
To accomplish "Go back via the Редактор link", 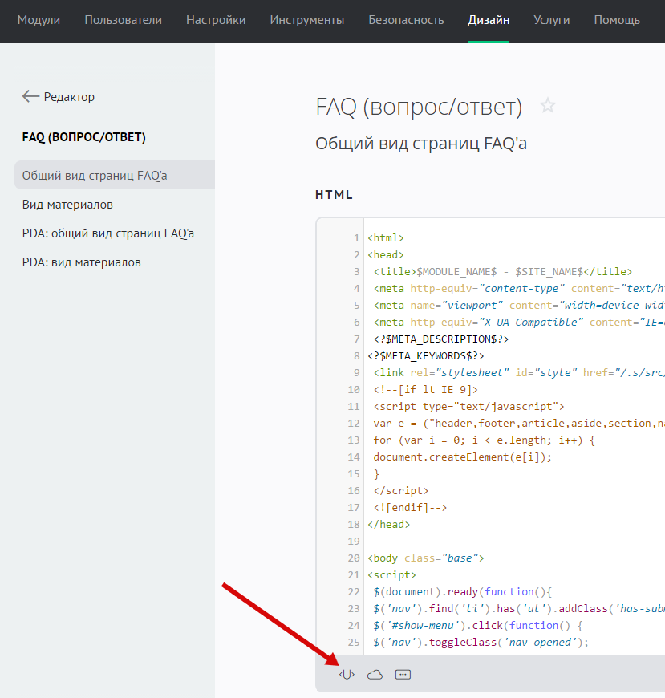I will pos(69,96).
